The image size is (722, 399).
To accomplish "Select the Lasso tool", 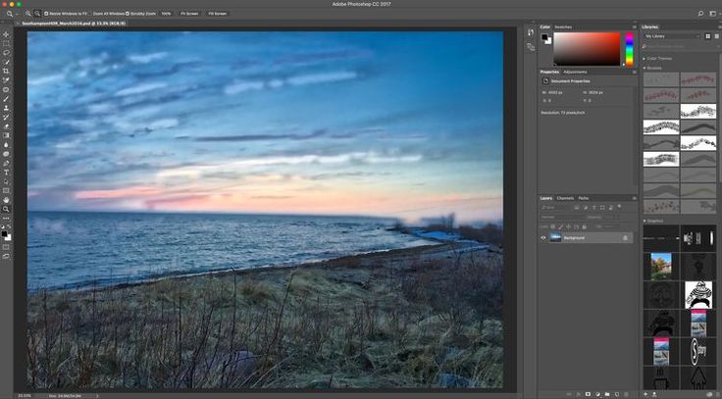I will click(6, 53).
